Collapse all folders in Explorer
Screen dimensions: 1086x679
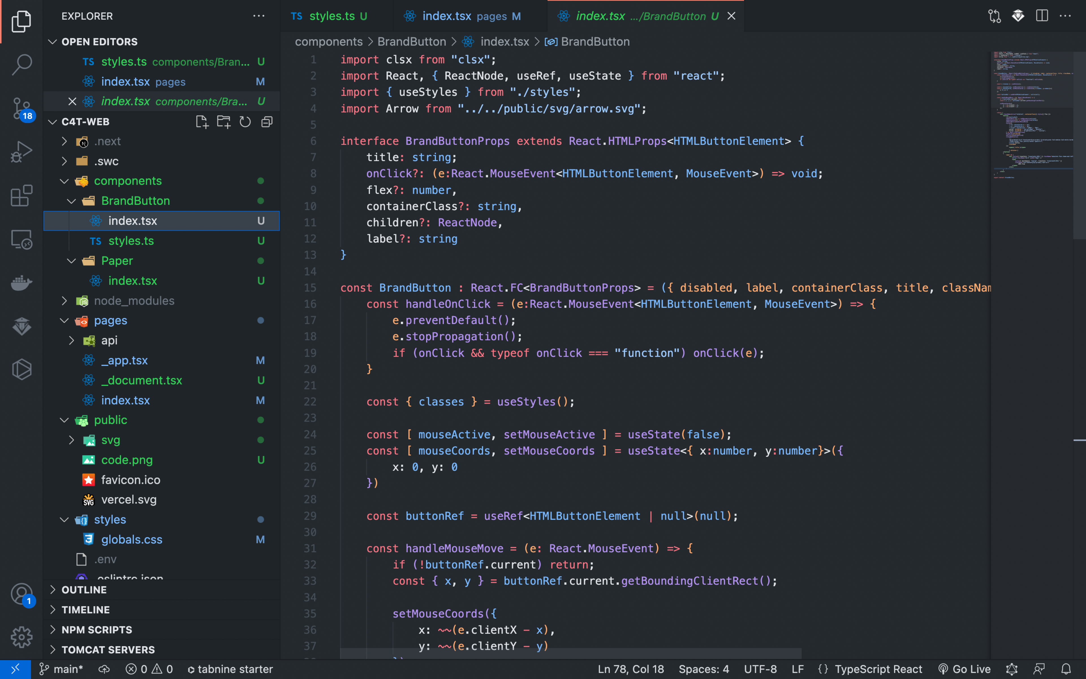coord(267,122)
